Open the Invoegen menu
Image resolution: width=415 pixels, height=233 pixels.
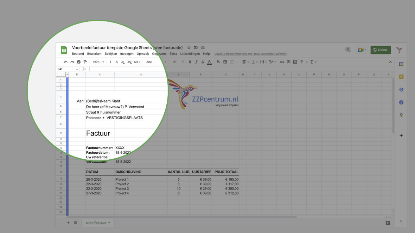[126, 54]
